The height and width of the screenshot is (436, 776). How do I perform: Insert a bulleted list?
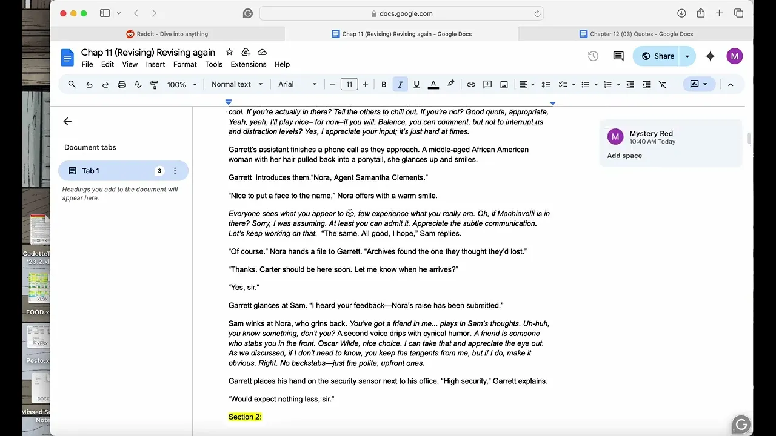[586, 85]
